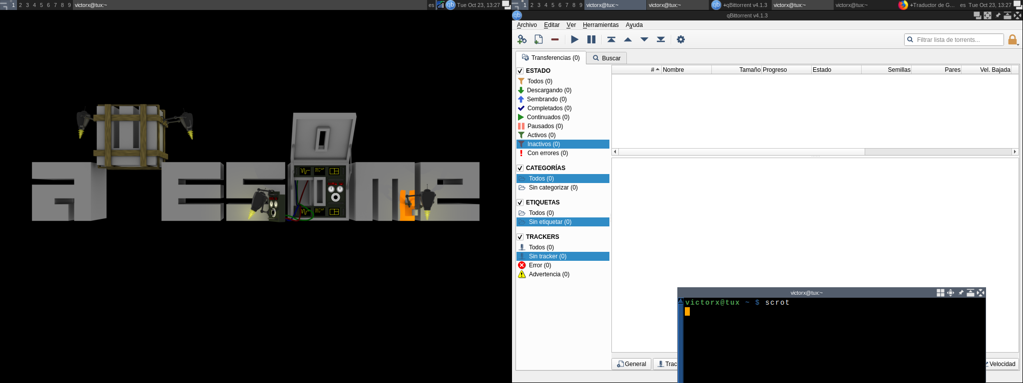Toggle the ETIQUETAS filter checkbox
Image resolution: width=1023 pixels, height=383 pixels.
click(520, 202)
